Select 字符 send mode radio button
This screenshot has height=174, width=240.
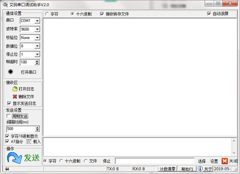[45, 161]
